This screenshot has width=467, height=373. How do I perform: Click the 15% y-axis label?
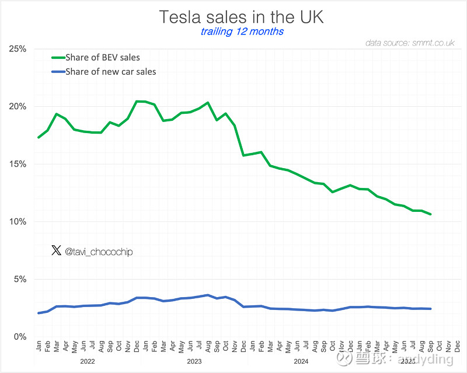[18, 164]
